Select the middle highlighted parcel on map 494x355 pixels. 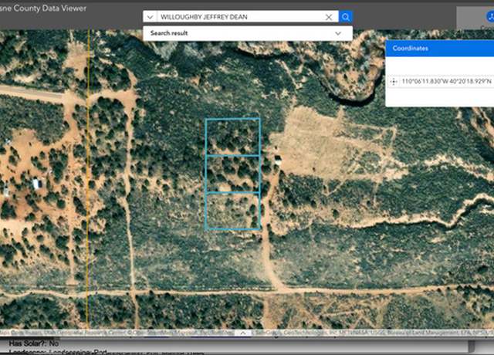[x=233, y=174]
